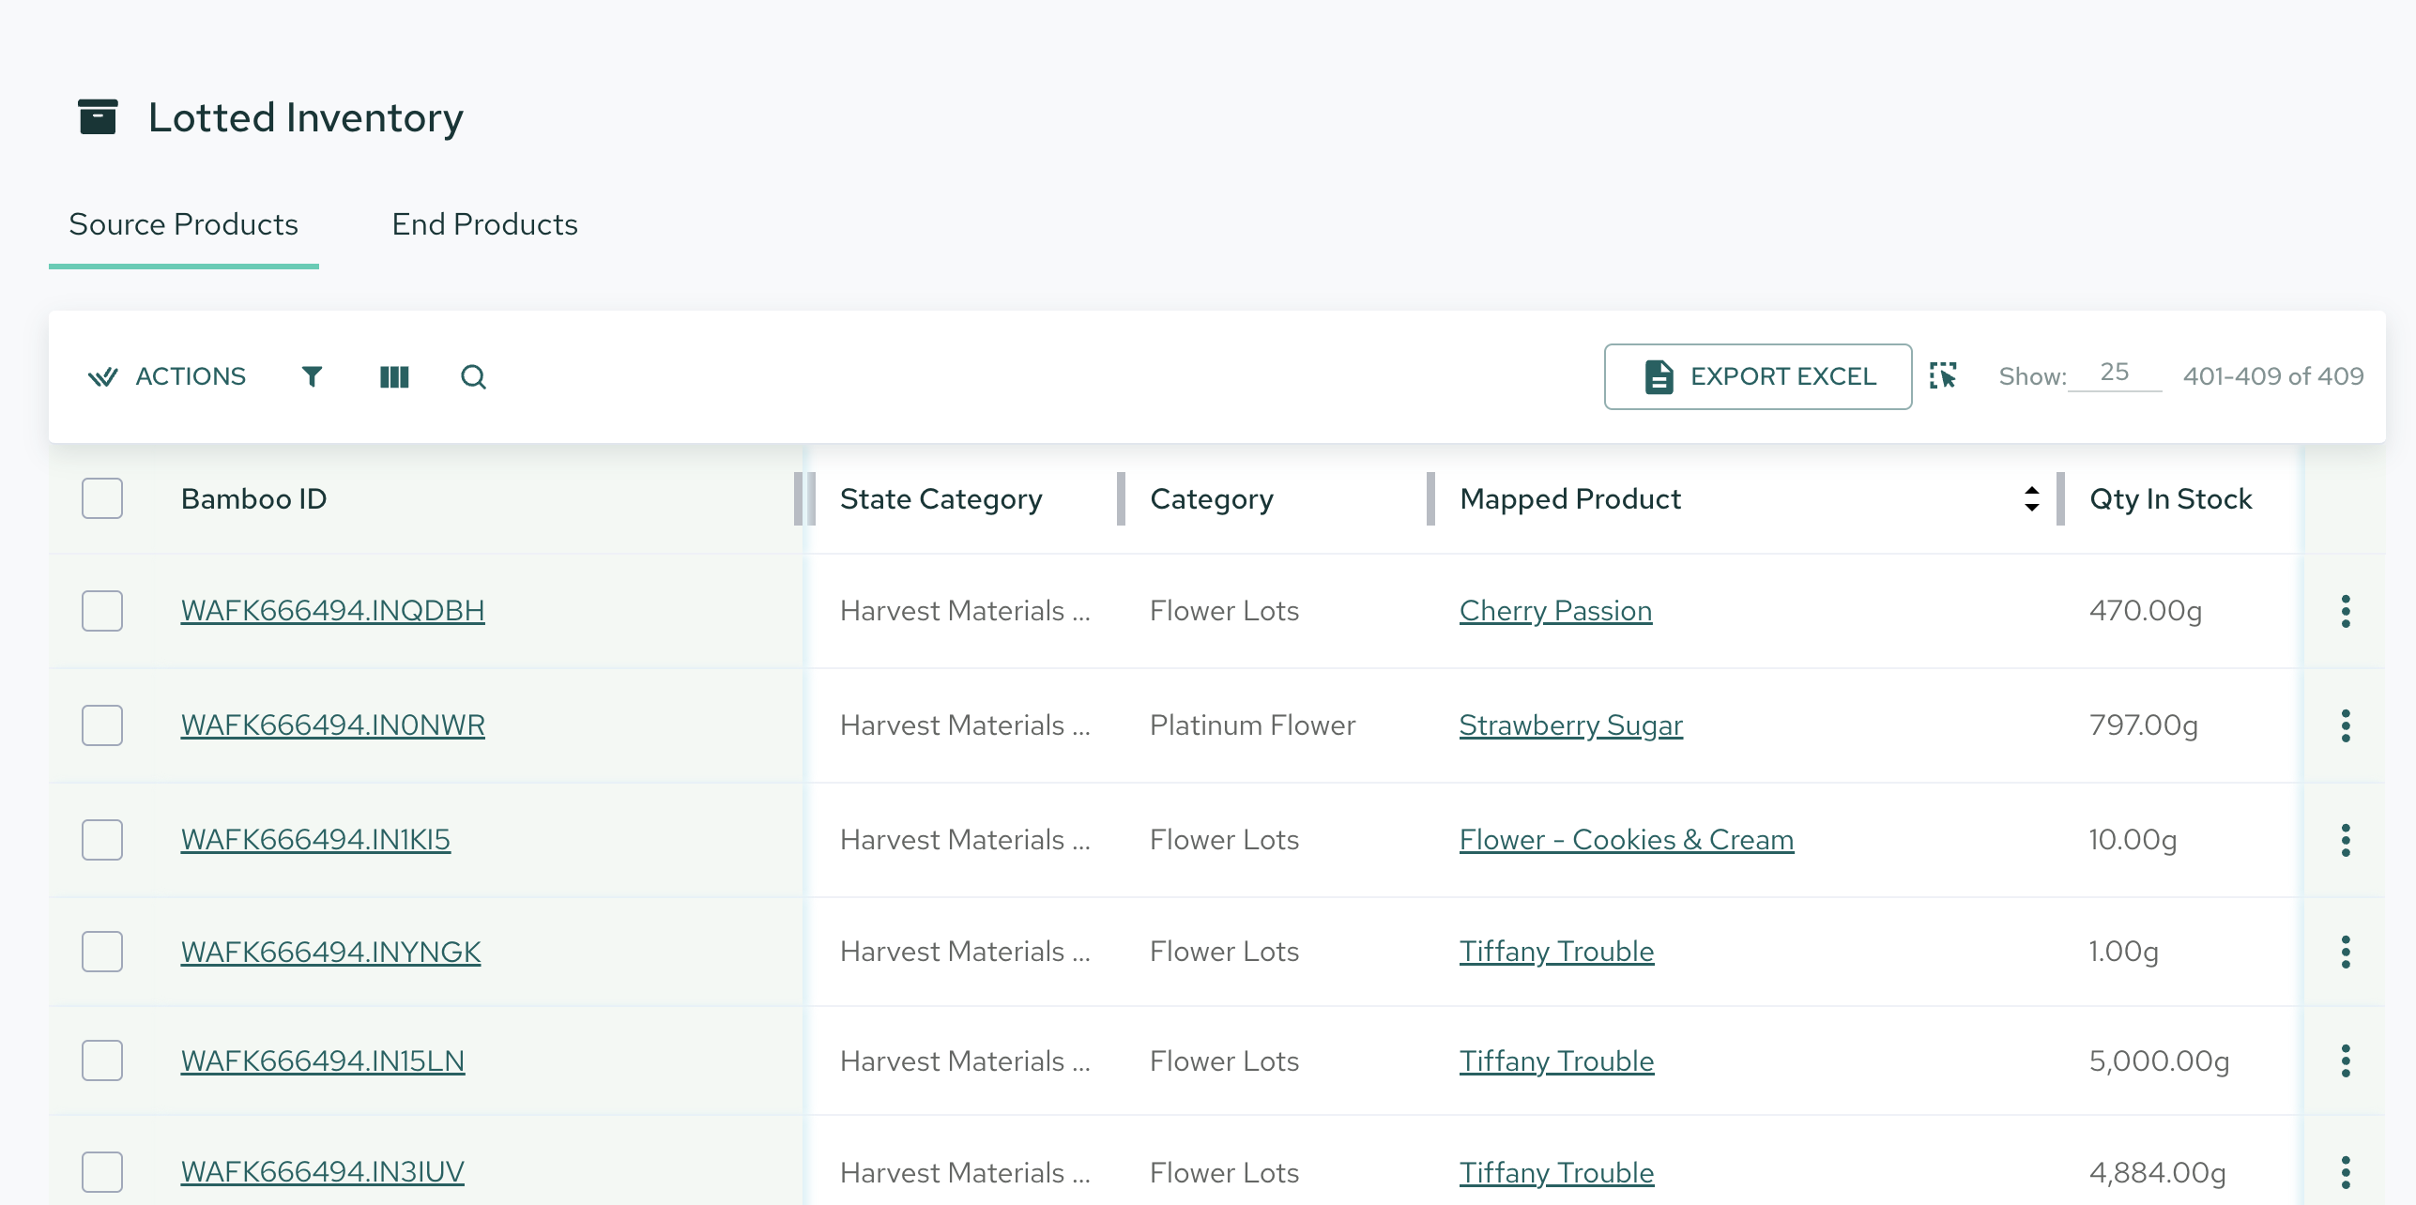Click the Lotted Inventory archive box icon
This screenshot has width=2416, height=1205.
98,117
